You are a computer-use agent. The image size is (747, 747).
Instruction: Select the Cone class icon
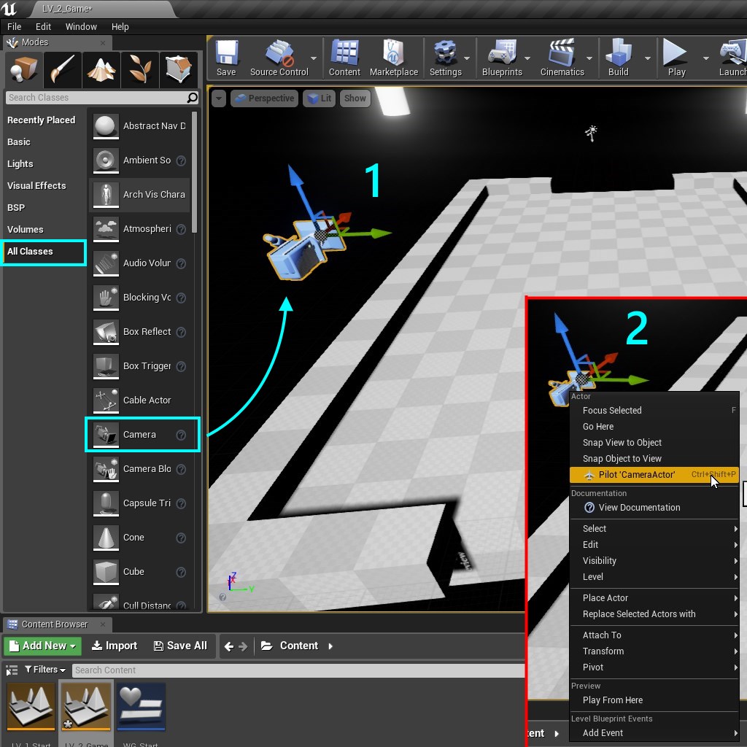tap(106, 538)
